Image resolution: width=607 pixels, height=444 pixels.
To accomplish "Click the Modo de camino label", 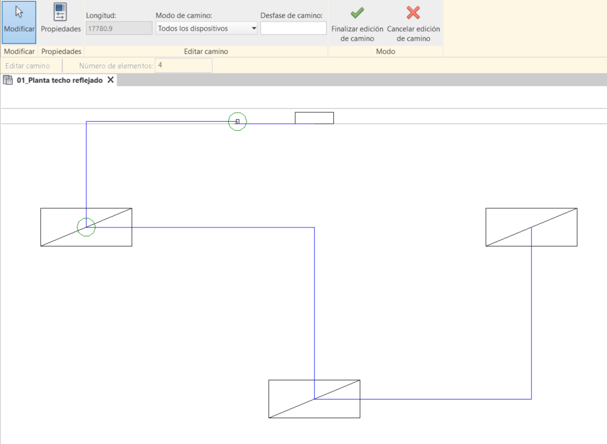I will click(184, 16).
